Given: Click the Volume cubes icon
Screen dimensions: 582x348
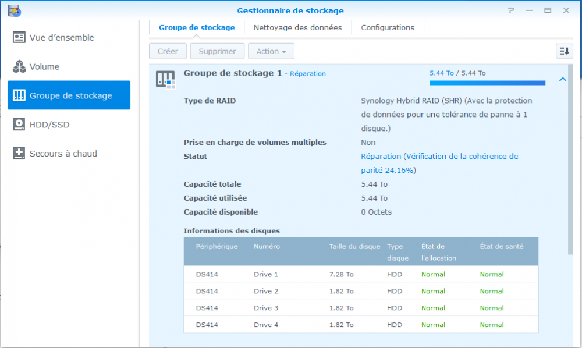Looking at the screenshot, I should [19, 67].
